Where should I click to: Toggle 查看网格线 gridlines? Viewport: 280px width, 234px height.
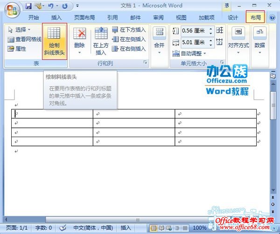(24, 39)
